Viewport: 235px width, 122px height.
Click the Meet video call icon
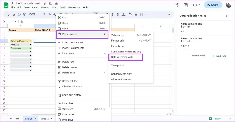point(195,5)
